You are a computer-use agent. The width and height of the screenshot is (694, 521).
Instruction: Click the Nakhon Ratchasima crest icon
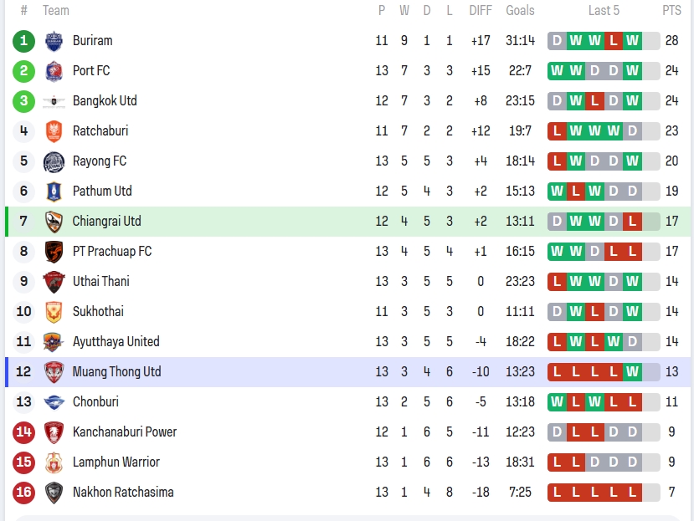click(x=54, y=493)
